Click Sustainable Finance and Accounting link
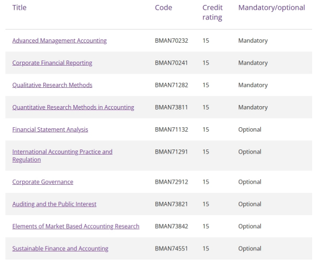The height and width of the screenshot is (263, 315). (x=60, y=249)
